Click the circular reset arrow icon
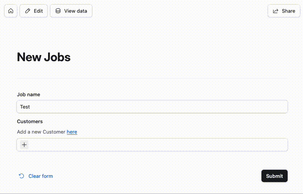Image resolution: width=303 pixels, height=194 pixels. coord(22,176)
